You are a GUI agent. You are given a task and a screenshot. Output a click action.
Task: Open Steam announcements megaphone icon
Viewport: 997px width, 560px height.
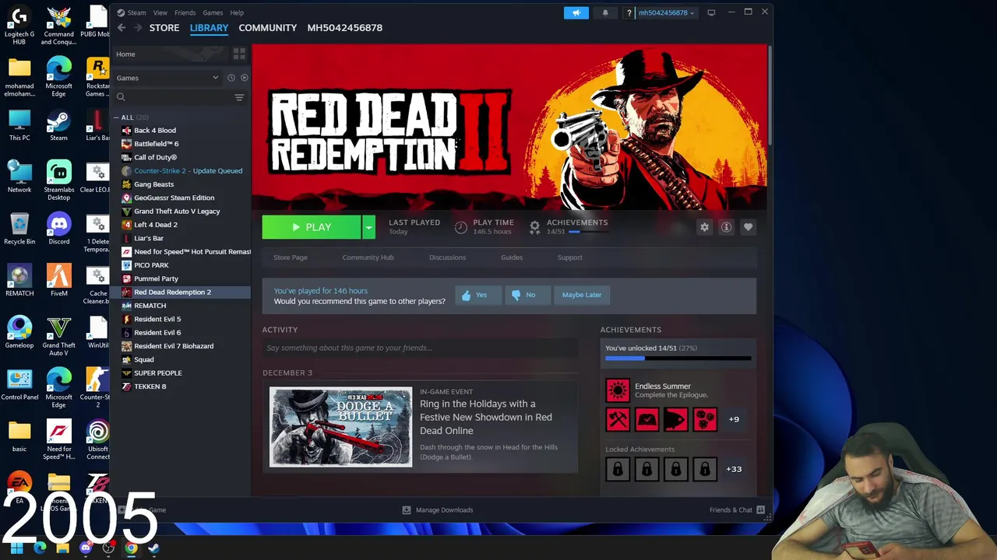[x=576, y=12]
